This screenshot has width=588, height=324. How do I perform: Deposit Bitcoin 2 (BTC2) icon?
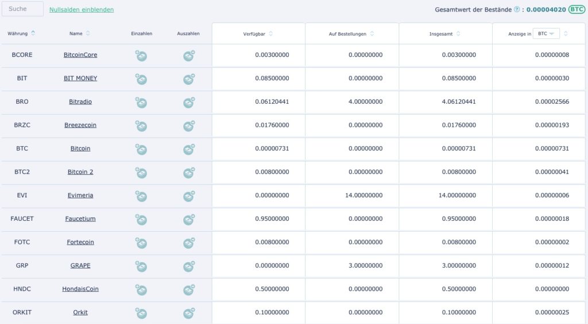141,173
